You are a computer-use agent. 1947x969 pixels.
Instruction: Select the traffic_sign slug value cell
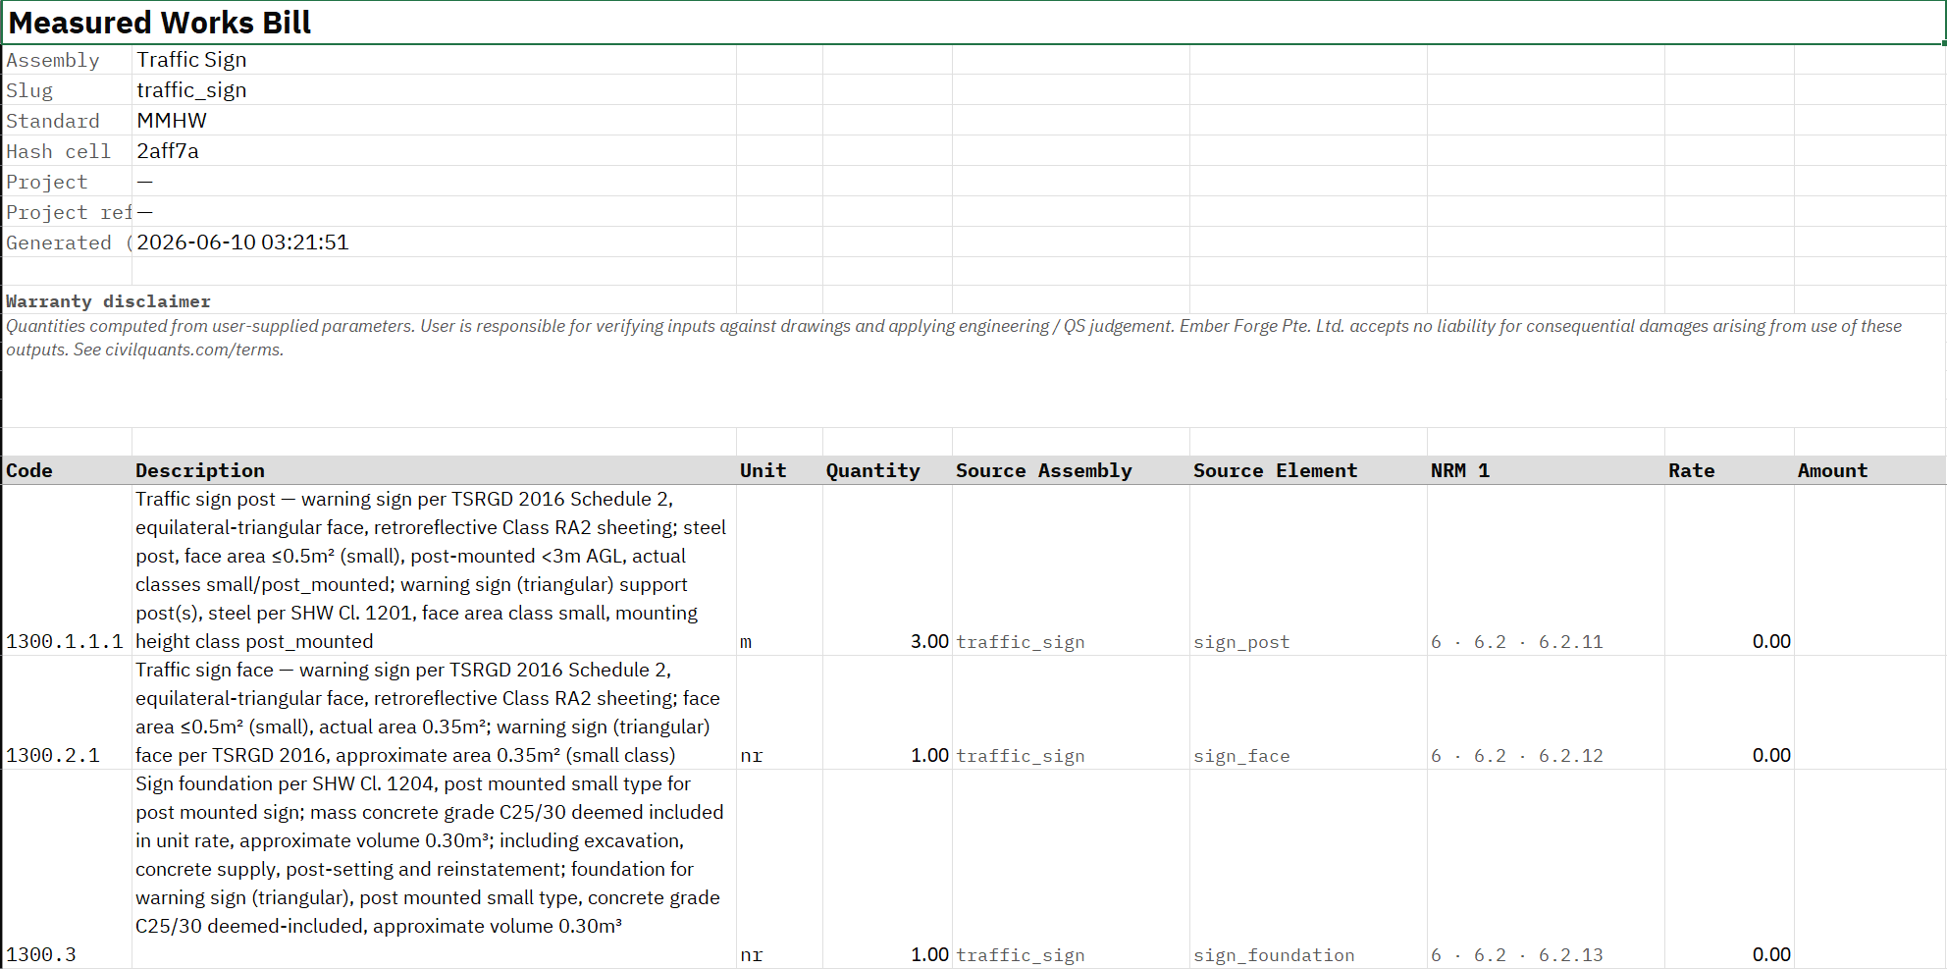[x=434, y=90]
